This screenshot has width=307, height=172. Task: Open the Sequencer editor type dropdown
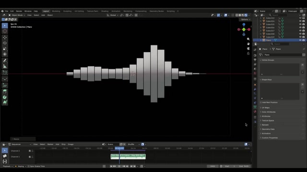20,144
